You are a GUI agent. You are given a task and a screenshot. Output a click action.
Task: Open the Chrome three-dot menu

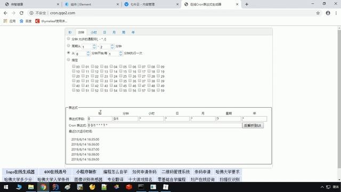click(x=336, y=13)
